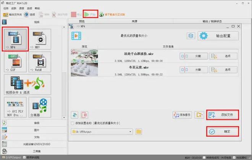The image size is (252, 160).
Task: Expand the 光驱设备\DVD\CD\ISO category
Action: click(x=34, y=144)
